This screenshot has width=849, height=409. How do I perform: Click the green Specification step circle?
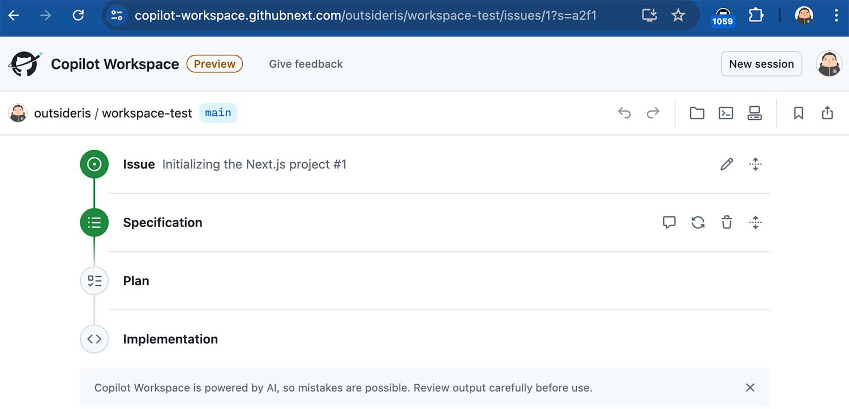point(95,223)
